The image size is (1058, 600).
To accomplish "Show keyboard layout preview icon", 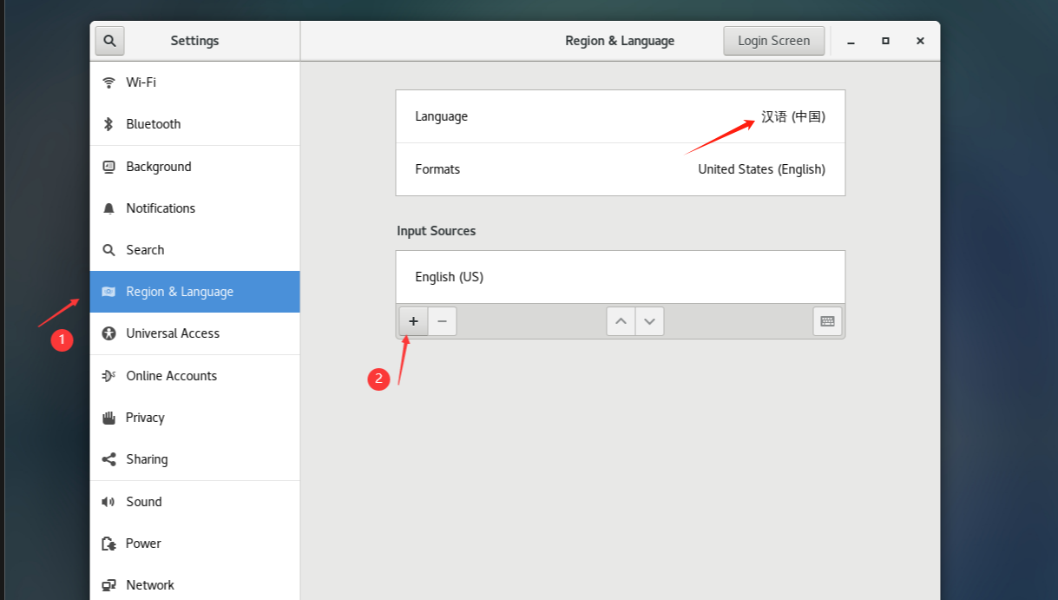I will pos(827,321).
